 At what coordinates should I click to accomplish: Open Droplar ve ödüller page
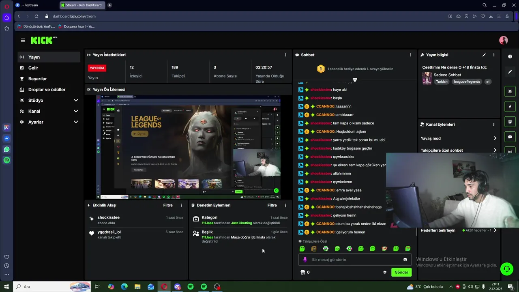pyautogui.click(x=49, y=90)
